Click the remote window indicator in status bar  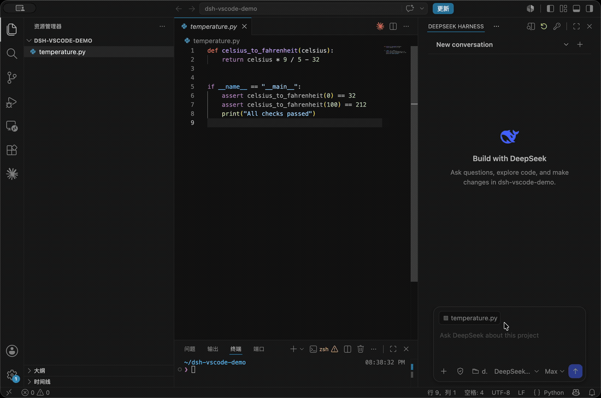(9, 392)
